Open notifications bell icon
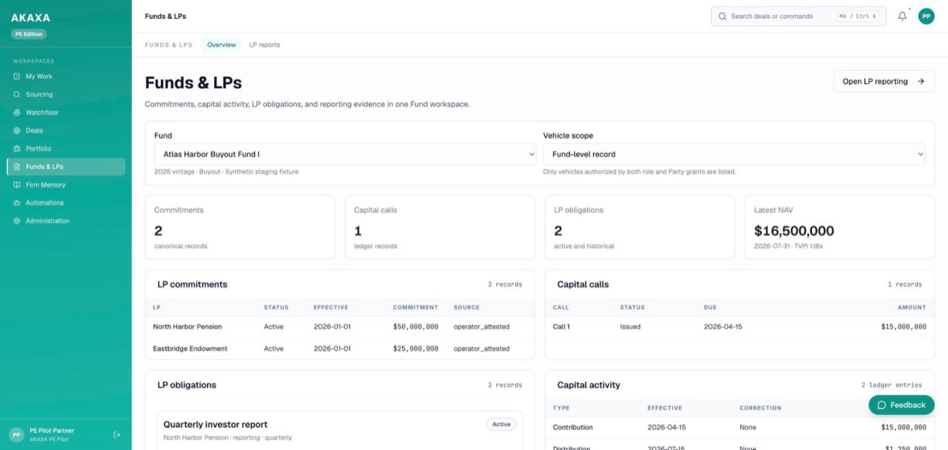This screenshot has width=948, height=450. (x=902, y=16)
